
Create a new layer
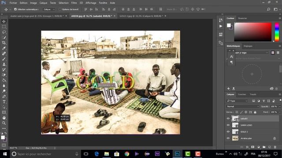pos(269,147)
